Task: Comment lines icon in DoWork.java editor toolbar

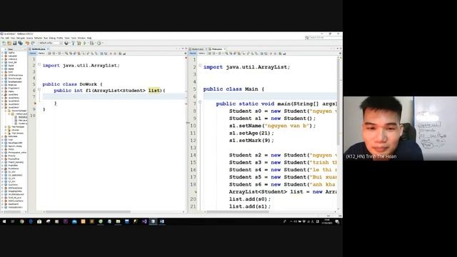Action: 120,54
